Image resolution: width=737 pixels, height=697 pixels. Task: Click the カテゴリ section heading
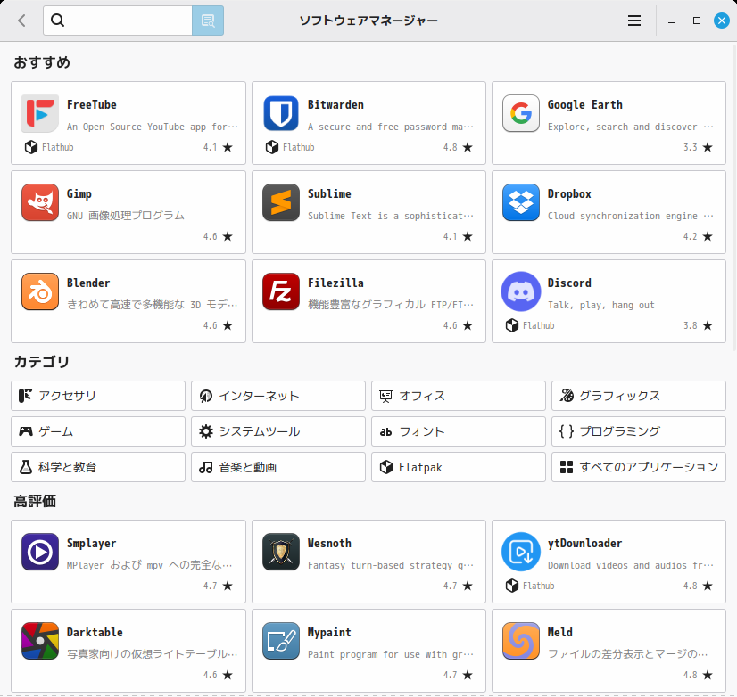(41, 362)
